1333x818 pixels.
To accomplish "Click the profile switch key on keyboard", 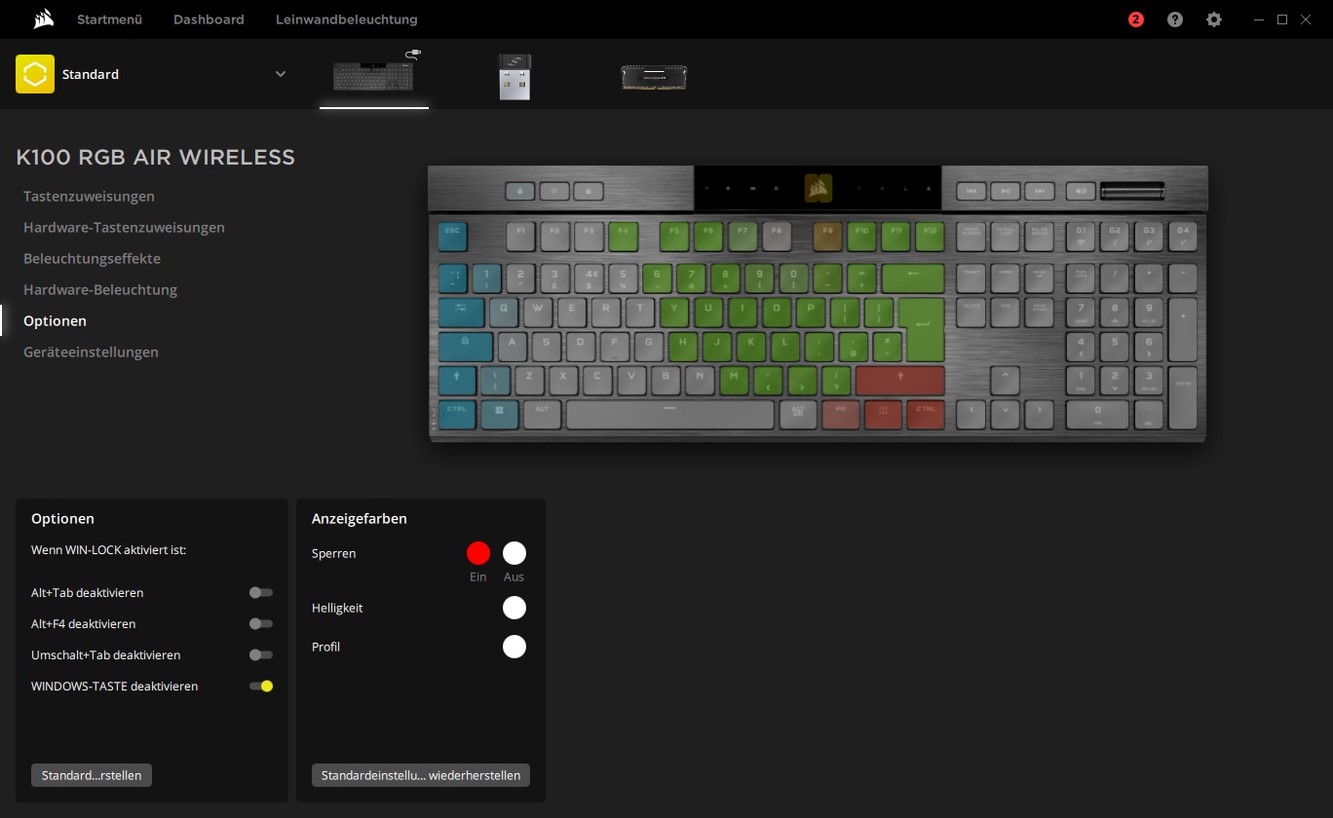I will [x=520, y=191].
